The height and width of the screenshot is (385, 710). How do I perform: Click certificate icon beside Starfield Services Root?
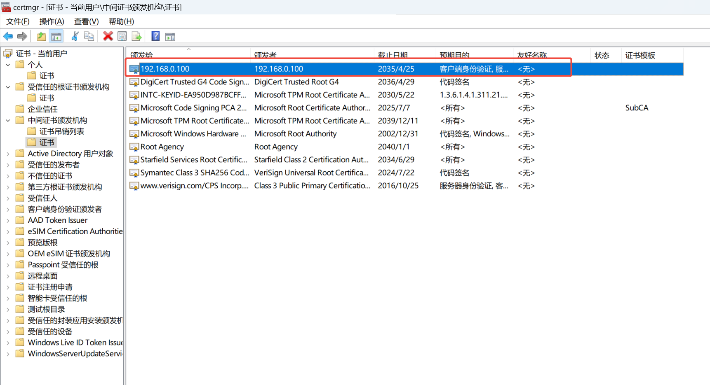(134, 160)
